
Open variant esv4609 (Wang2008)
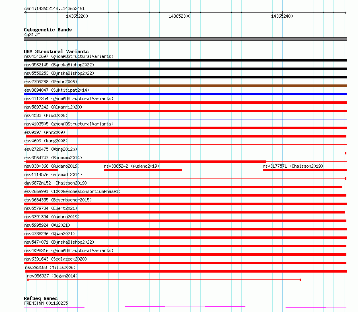coord(46,141)
